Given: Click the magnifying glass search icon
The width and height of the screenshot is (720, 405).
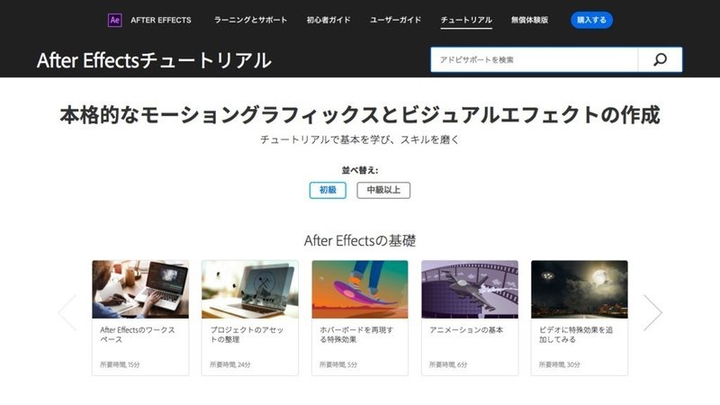Looking at the screenshot, I should [660, 59].
